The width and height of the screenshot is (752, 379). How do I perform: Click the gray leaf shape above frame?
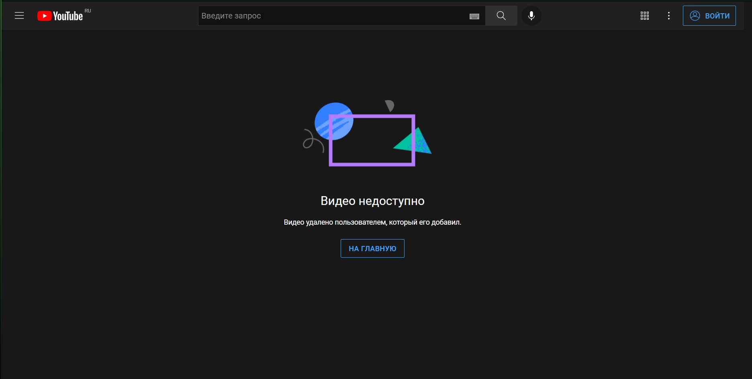390,105
